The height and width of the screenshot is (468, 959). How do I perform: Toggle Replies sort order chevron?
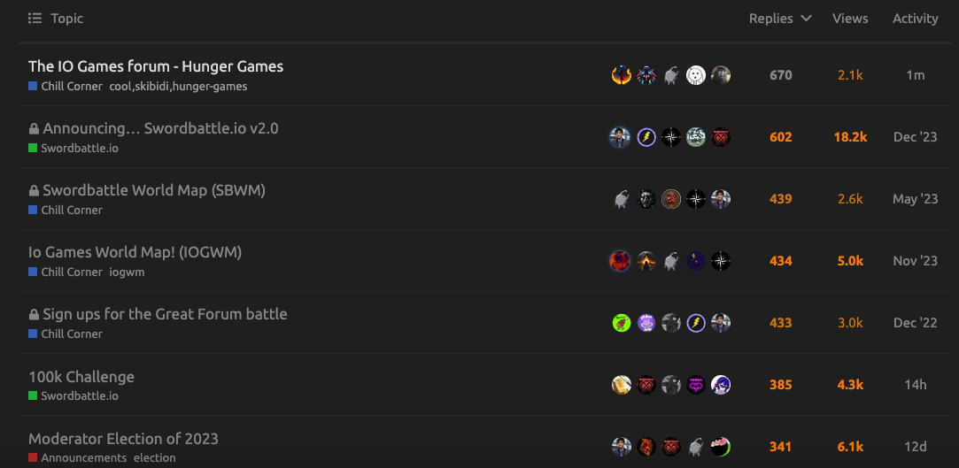(x=806, y=19)
